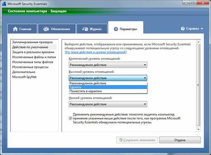Open the Низкий уровень оповещений dropdown
The image size is (211, 155).
click(108, 104)
